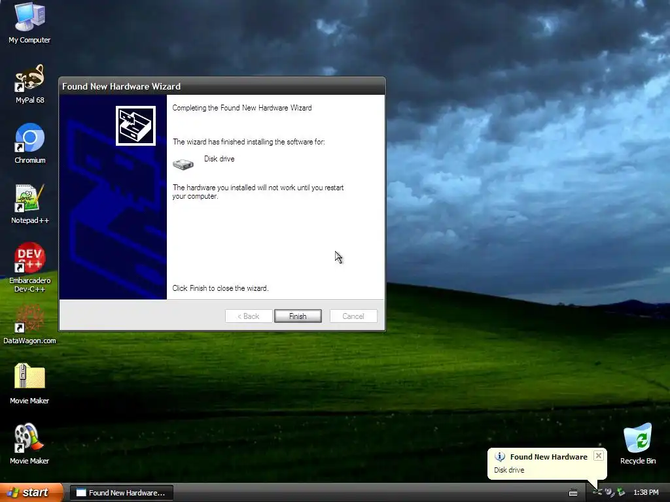Click 'Disk drive' text in the balloon
The height and width of the screenshot is (502, 670).
pyautogui.click(x=509, y=470)
